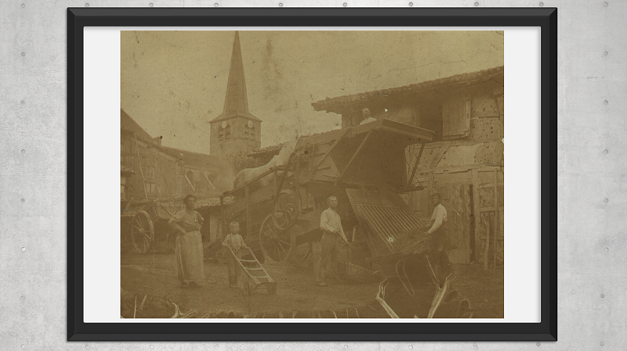Viewport: 627px width, 351px height.
Task: Click the tiled barn roof on the right
Action: coord(408,90)
